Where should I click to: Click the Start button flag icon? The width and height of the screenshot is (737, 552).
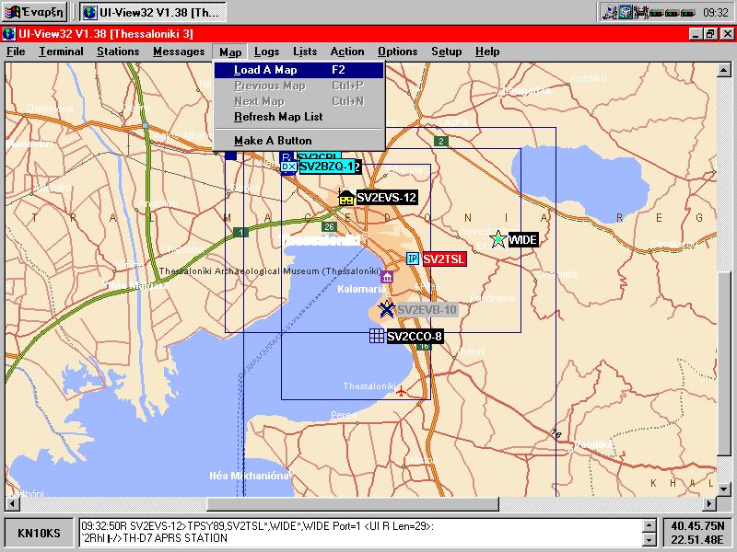coord(15,12)
